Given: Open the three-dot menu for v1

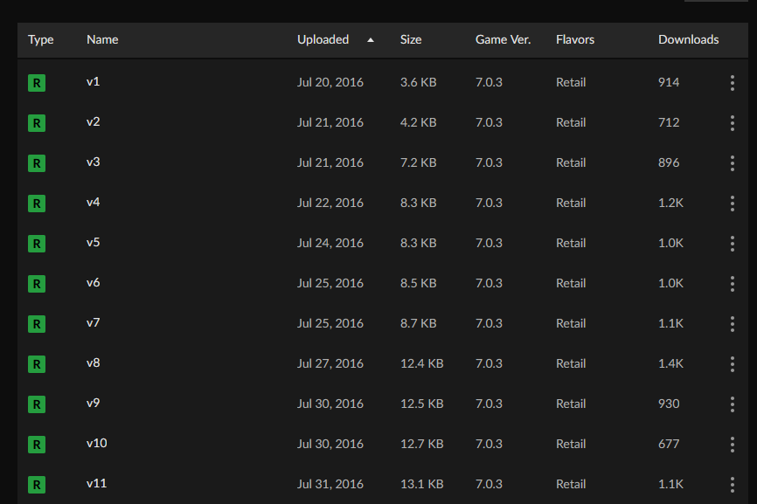Looking at the screenshot, I should (x=733, y=83).
